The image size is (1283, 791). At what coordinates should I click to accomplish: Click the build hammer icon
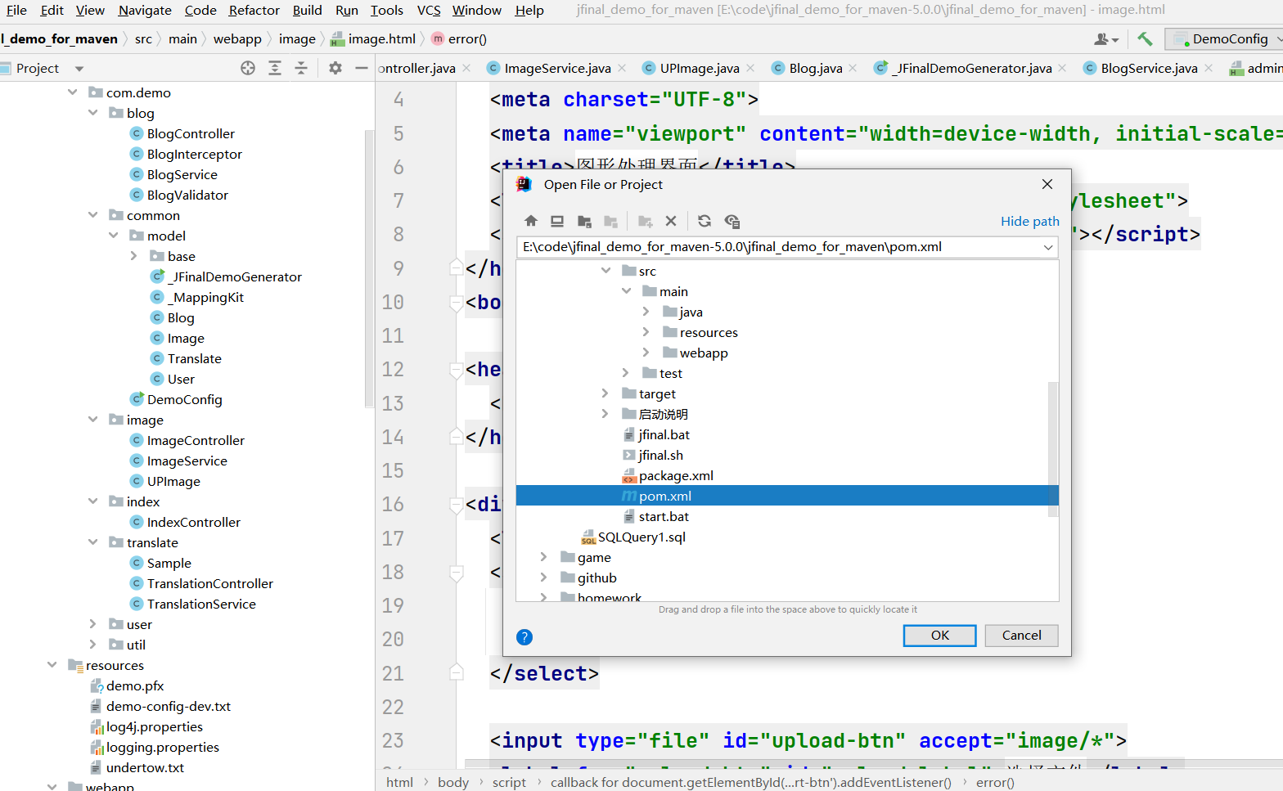pos(1145,38)
